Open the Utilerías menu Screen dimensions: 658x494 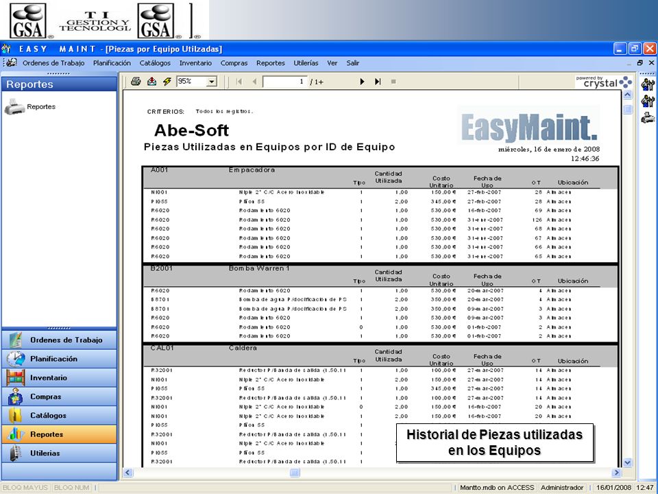(x=306, y=63)
